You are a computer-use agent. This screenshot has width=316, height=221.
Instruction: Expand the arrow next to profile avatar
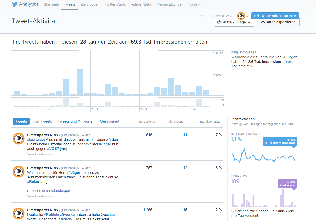247,16
